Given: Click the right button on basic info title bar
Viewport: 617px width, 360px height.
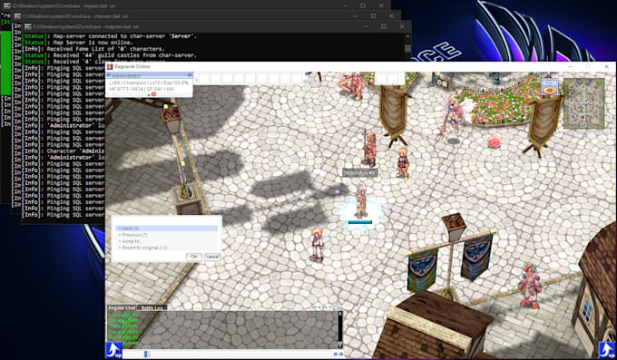Looking at the screenshot, I should pyautogui.click(x=190, y=75).
